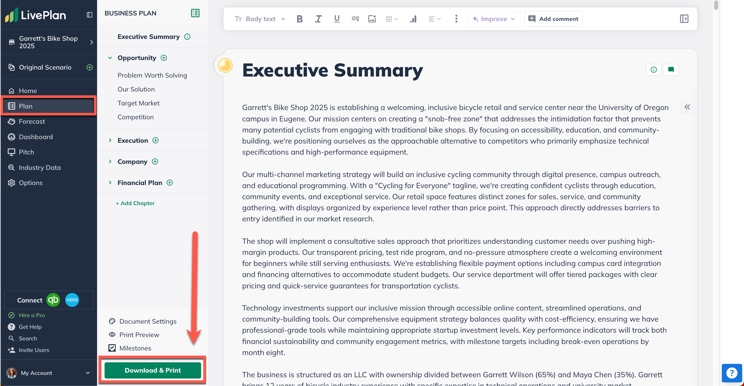Add a new chapter to the plan
This screenshot has height=386, width=744.
(x=136, y=203)
